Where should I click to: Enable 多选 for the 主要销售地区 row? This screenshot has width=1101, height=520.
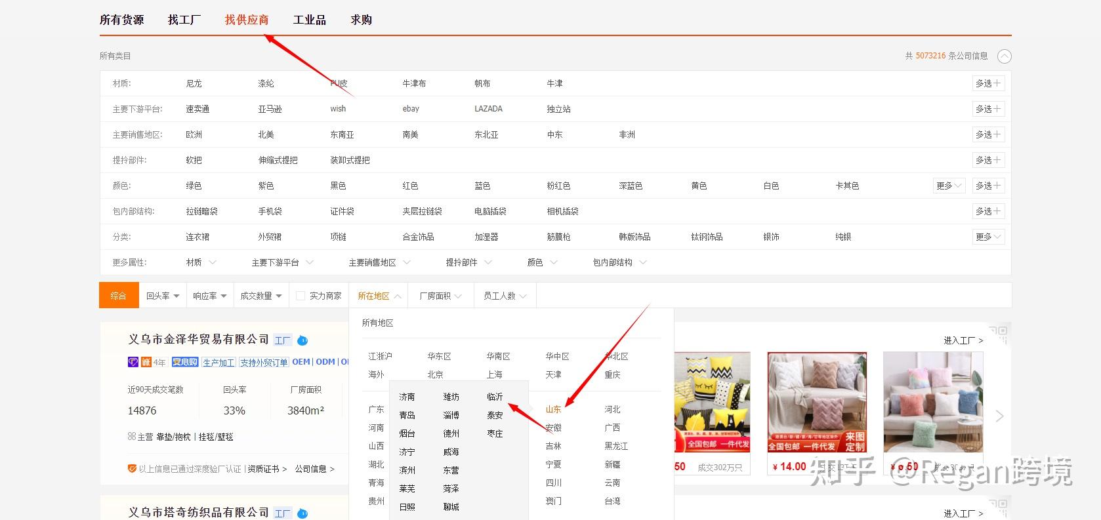tap(988, 134)
